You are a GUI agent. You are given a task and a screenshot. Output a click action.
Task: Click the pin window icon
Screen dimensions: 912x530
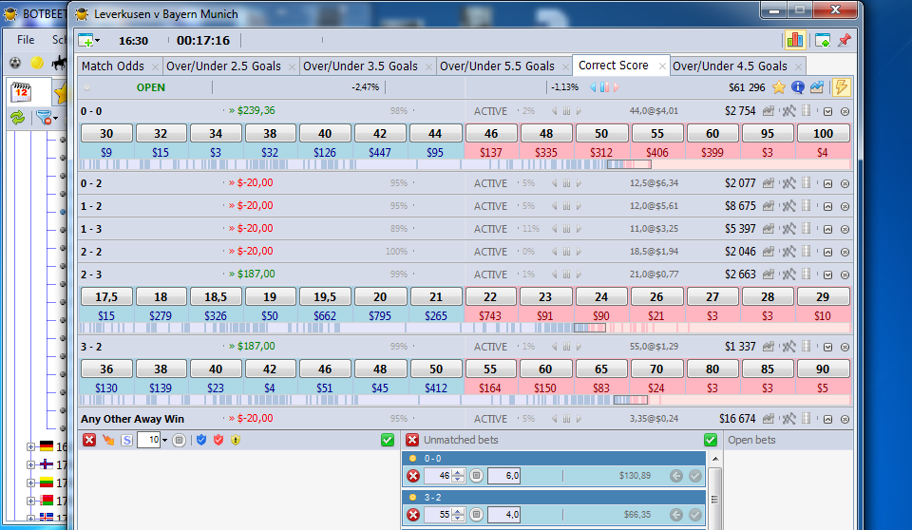tap(844, 40)
